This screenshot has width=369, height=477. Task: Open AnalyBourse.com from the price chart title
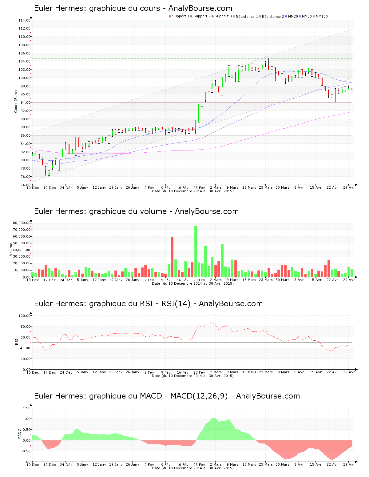200,9
